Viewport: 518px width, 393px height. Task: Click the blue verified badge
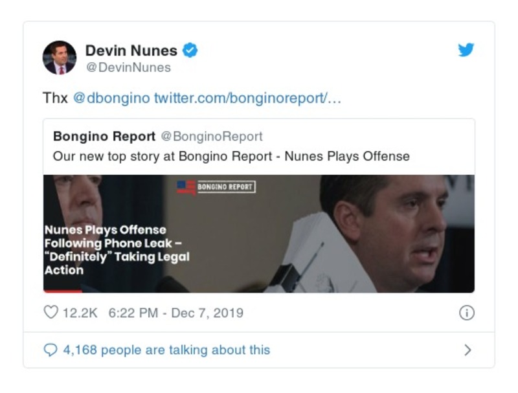coord(190,50)
